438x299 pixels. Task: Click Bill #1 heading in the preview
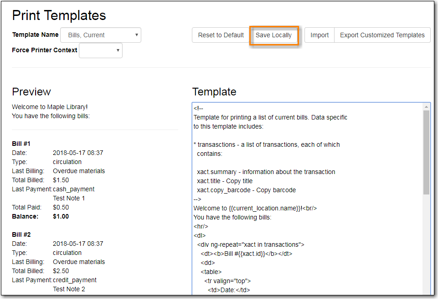(20, 144)
